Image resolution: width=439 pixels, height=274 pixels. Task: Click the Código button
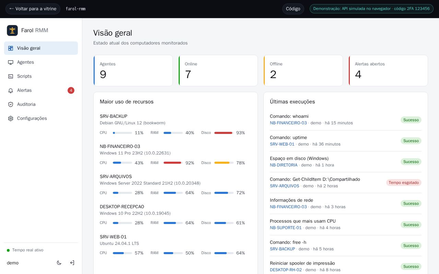(x=293, y=9)
